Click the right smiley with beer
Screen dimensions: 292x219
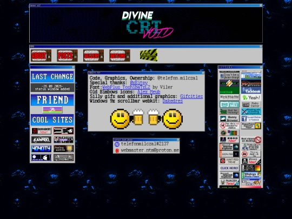165,119
